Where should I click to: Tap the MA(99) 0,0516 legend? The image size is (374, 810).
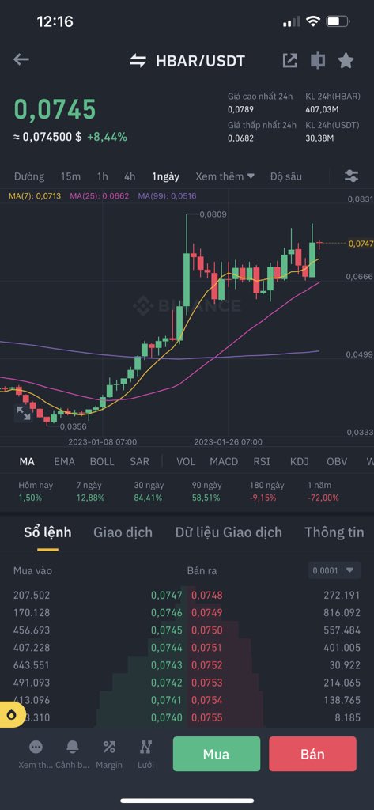point(168,196)
